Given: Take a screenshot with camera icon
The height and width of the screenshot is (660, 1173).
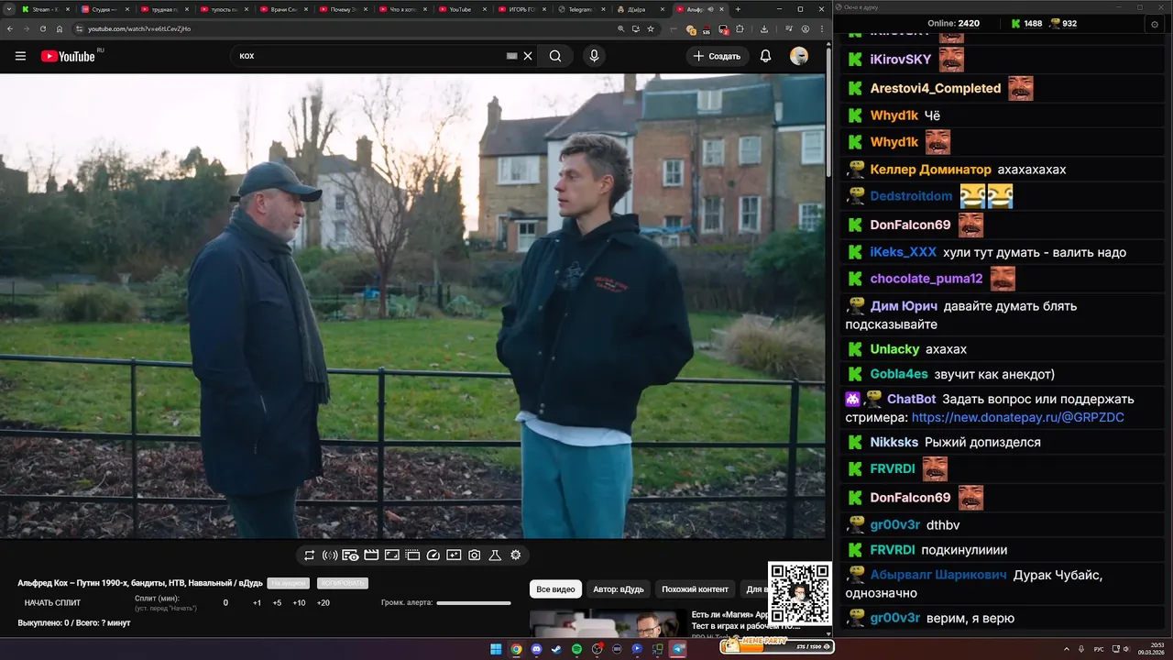Looking at the screenshot, I should pyautogui.click(x=474, y=555).
